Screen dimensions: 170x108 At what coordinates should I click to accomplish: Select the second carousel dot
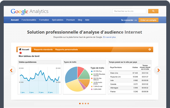[x=83, y=103]
